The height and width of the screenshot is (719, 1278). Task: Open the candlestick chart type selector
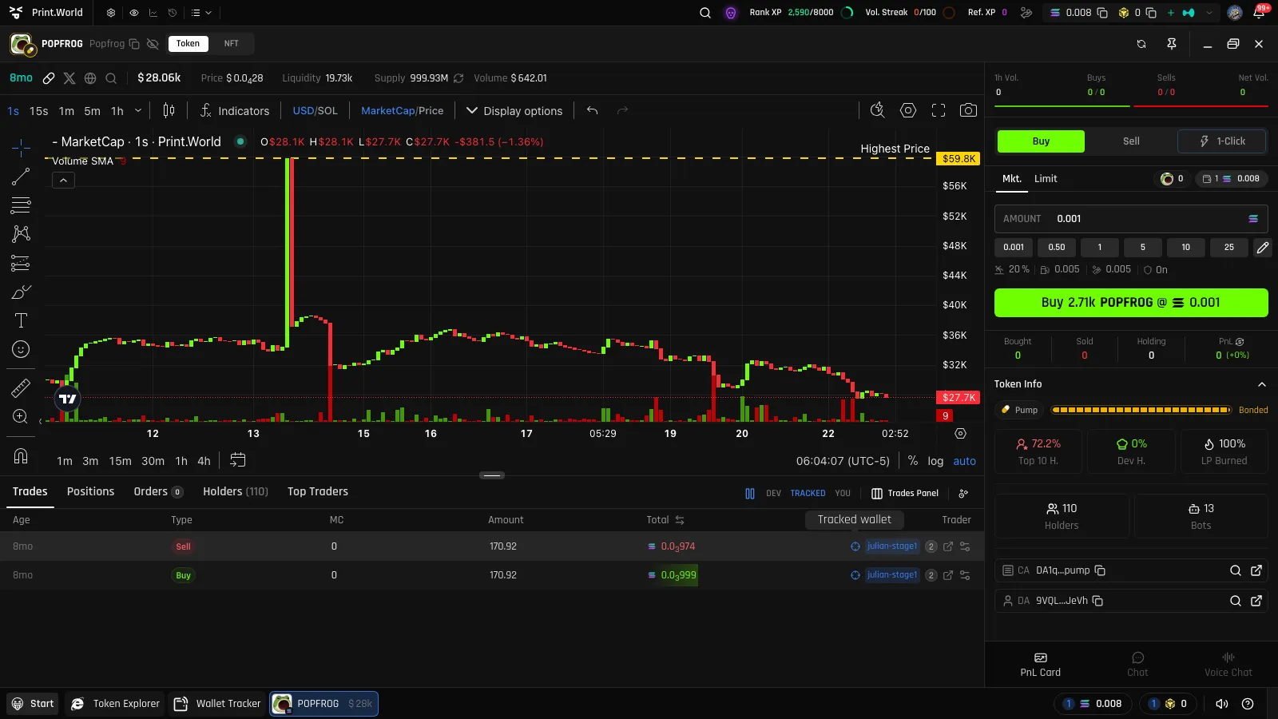coord(169,110)
